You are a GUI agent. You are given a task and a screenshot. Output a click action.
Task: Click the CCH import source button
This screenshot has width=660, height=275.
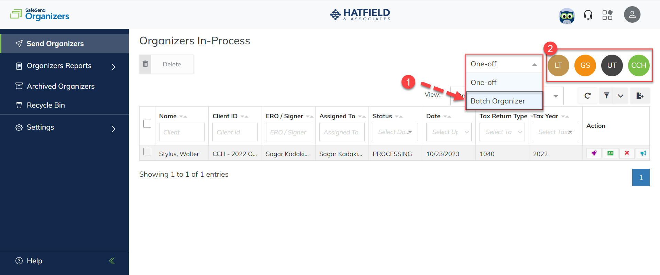[x=638, y=65]
